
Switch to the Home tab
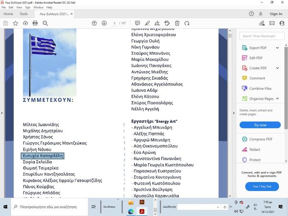tap(8, 14)
